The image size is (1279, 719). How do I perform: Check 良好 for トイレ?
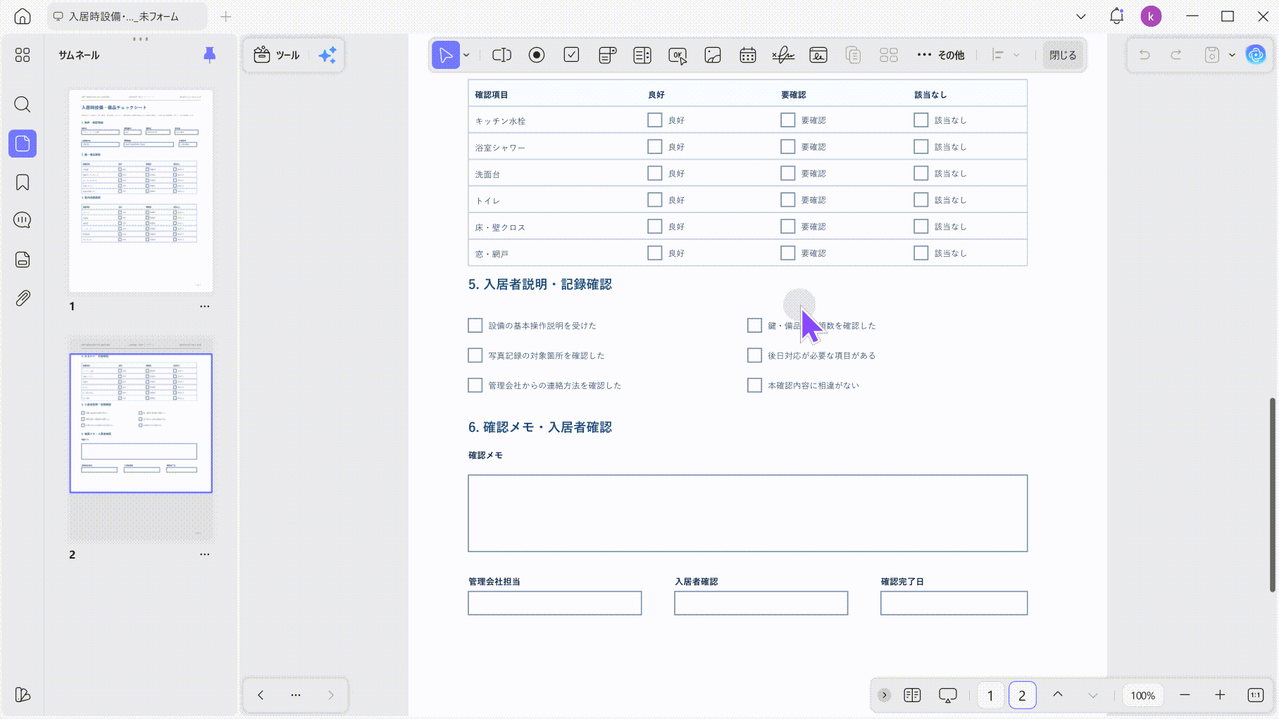(x=655, y=200)
